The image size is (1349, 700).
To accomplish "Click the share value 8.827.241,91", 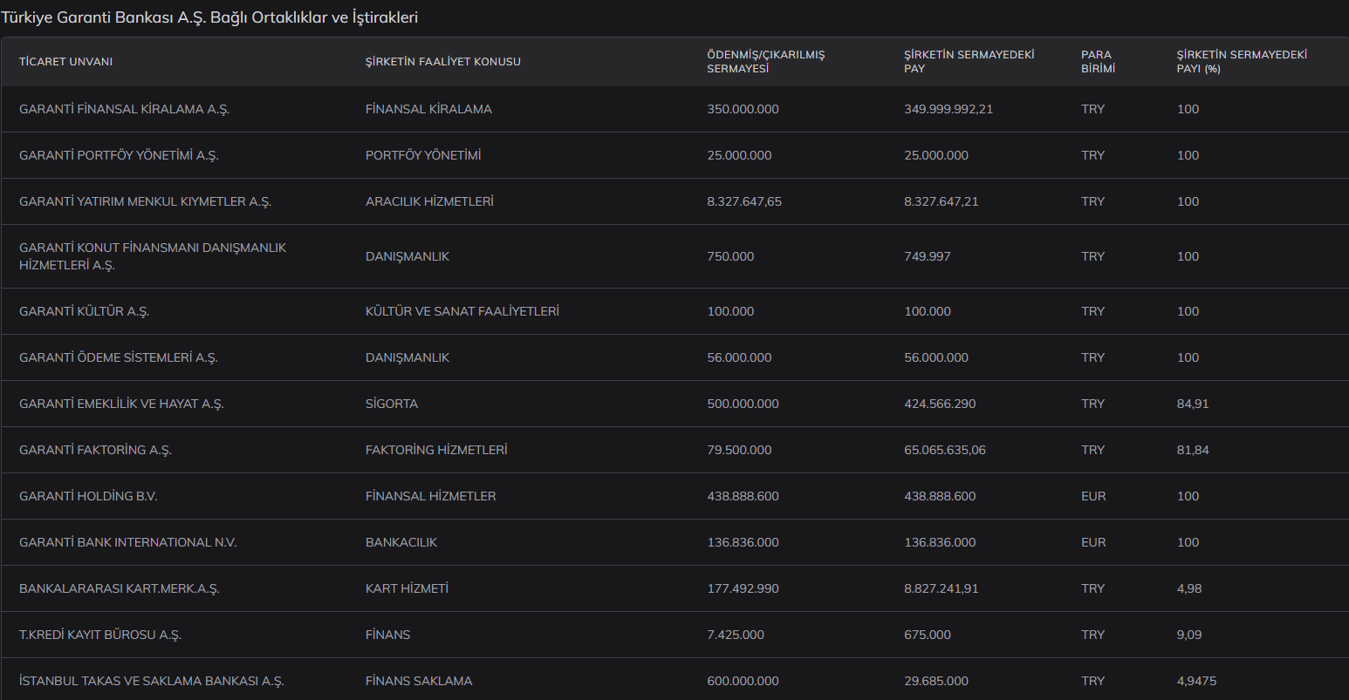I will pyautogui.click(x=942, y=588).
